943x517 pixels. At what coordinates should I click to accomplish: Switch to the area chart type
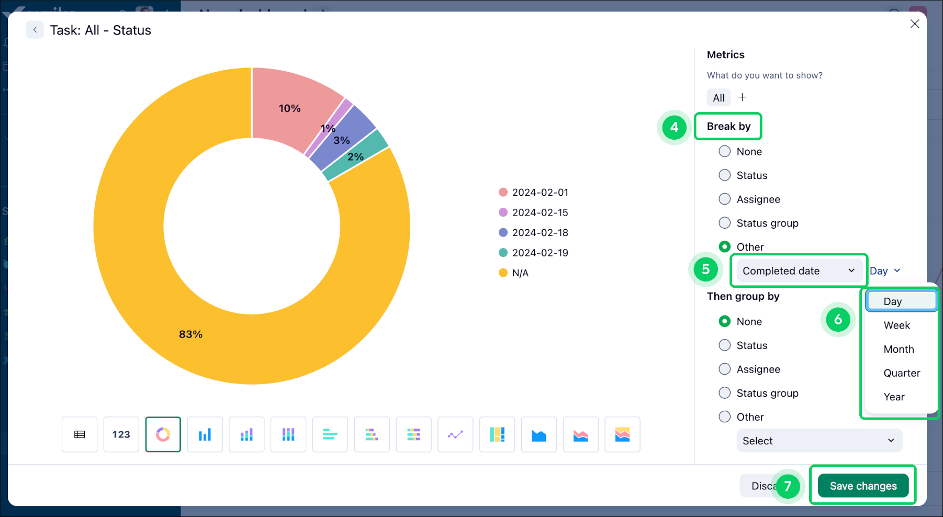coord(539,434)
